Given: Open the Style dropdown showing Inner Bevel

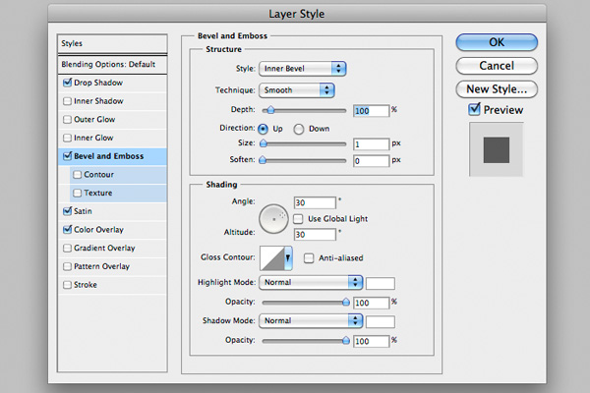Looking at the screenshot, I should click(303, 68).
